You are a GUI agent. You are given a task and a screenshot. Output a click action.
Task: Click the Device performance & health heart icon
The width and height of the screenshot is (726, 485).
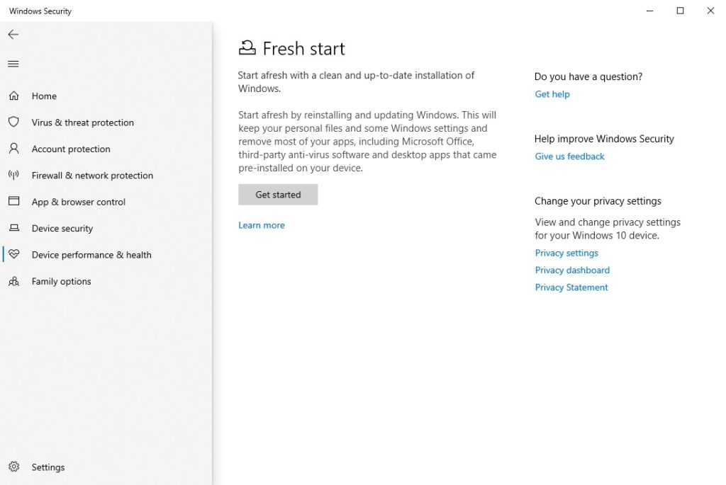click(x=13, y=255)
